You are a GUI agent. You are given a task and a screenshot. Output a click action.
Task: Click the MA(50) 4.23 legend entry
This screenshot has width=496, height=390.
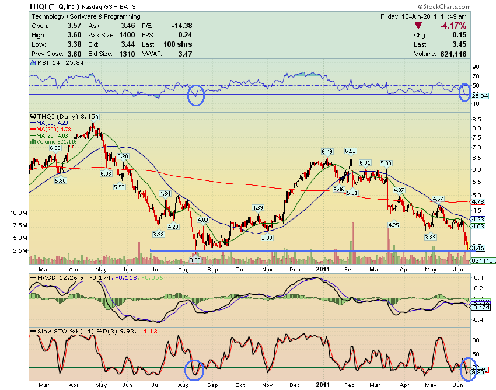(49, 123)
